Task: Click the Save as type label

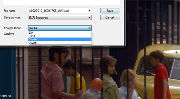Action: click(x=12, y=17)
